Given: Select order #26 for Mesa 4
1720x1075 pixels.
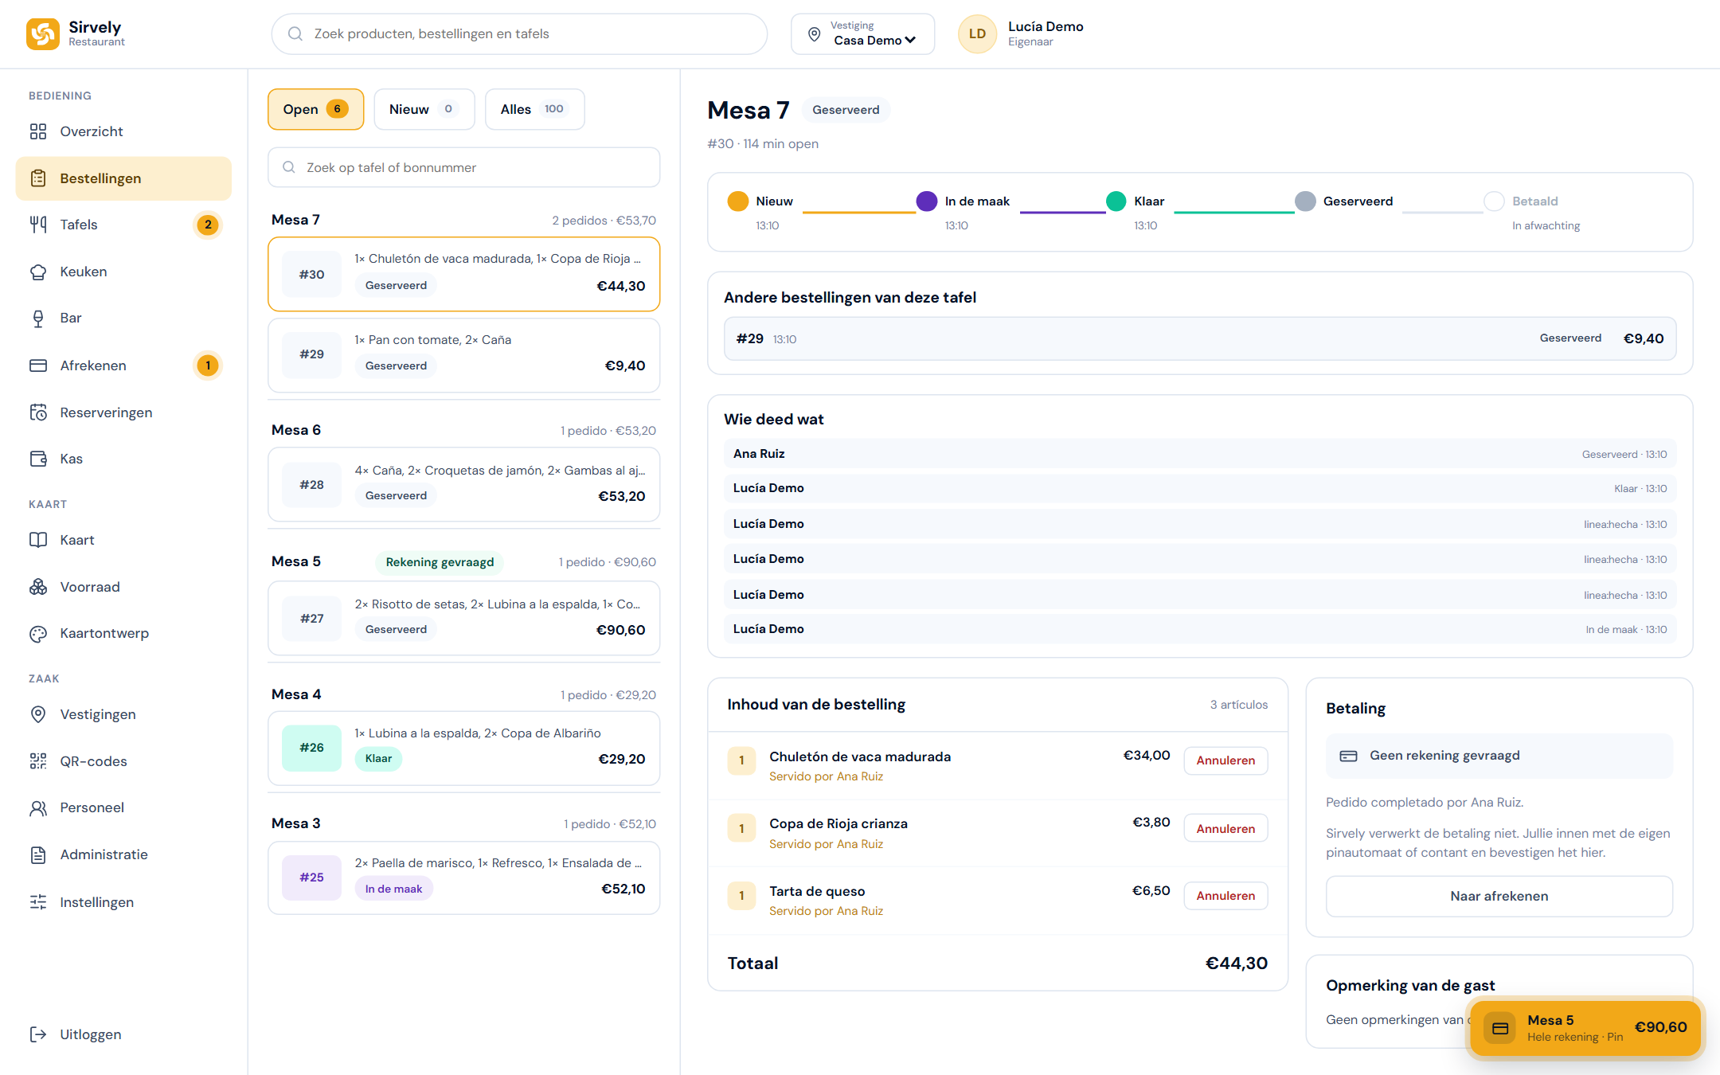Looking at the screenshot, I should click(x=464, y=748).
